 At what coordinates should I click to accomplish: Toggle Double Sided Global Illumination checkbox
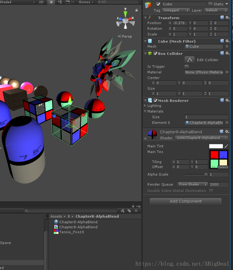(211, 191)
